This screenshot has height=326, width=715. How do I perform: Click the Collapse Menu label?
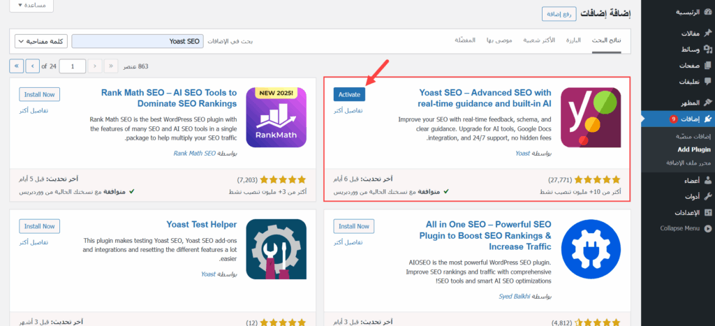point(680,228)
